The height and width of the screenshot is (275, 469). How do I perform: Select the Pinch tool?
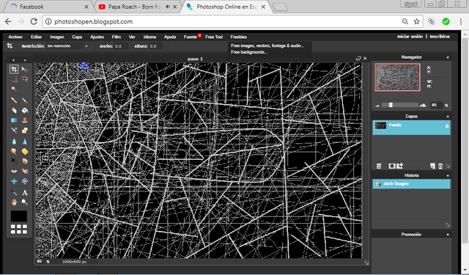(25, 181)
